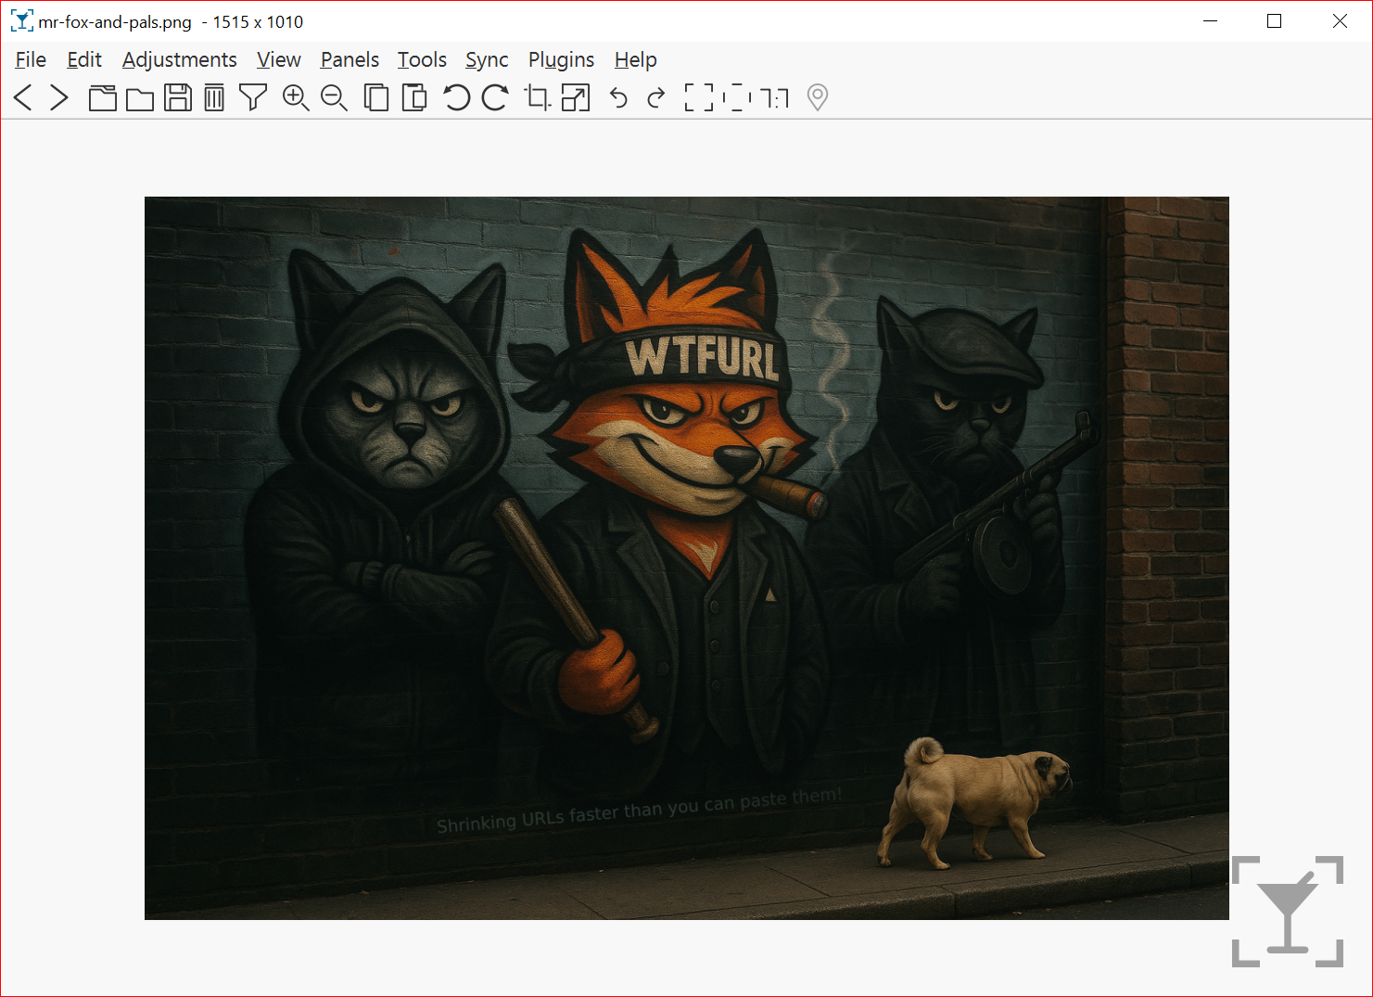Rotate the image counterclockwise

point(456,97)
